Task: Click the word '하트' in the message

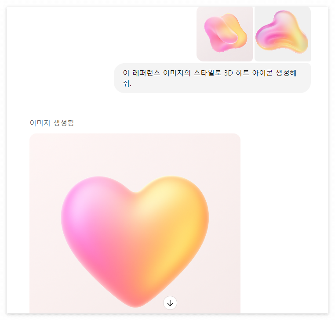Action: pos(242,73)
